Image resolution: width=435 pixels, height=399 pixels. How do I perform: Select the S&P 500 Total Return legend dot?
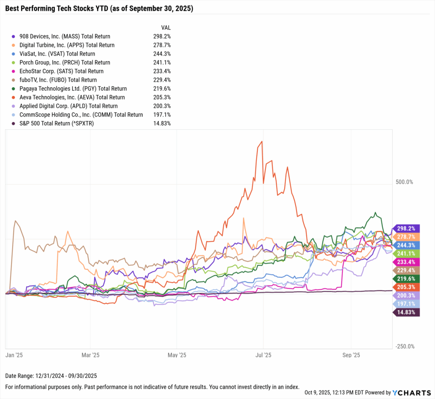point(14,123)
